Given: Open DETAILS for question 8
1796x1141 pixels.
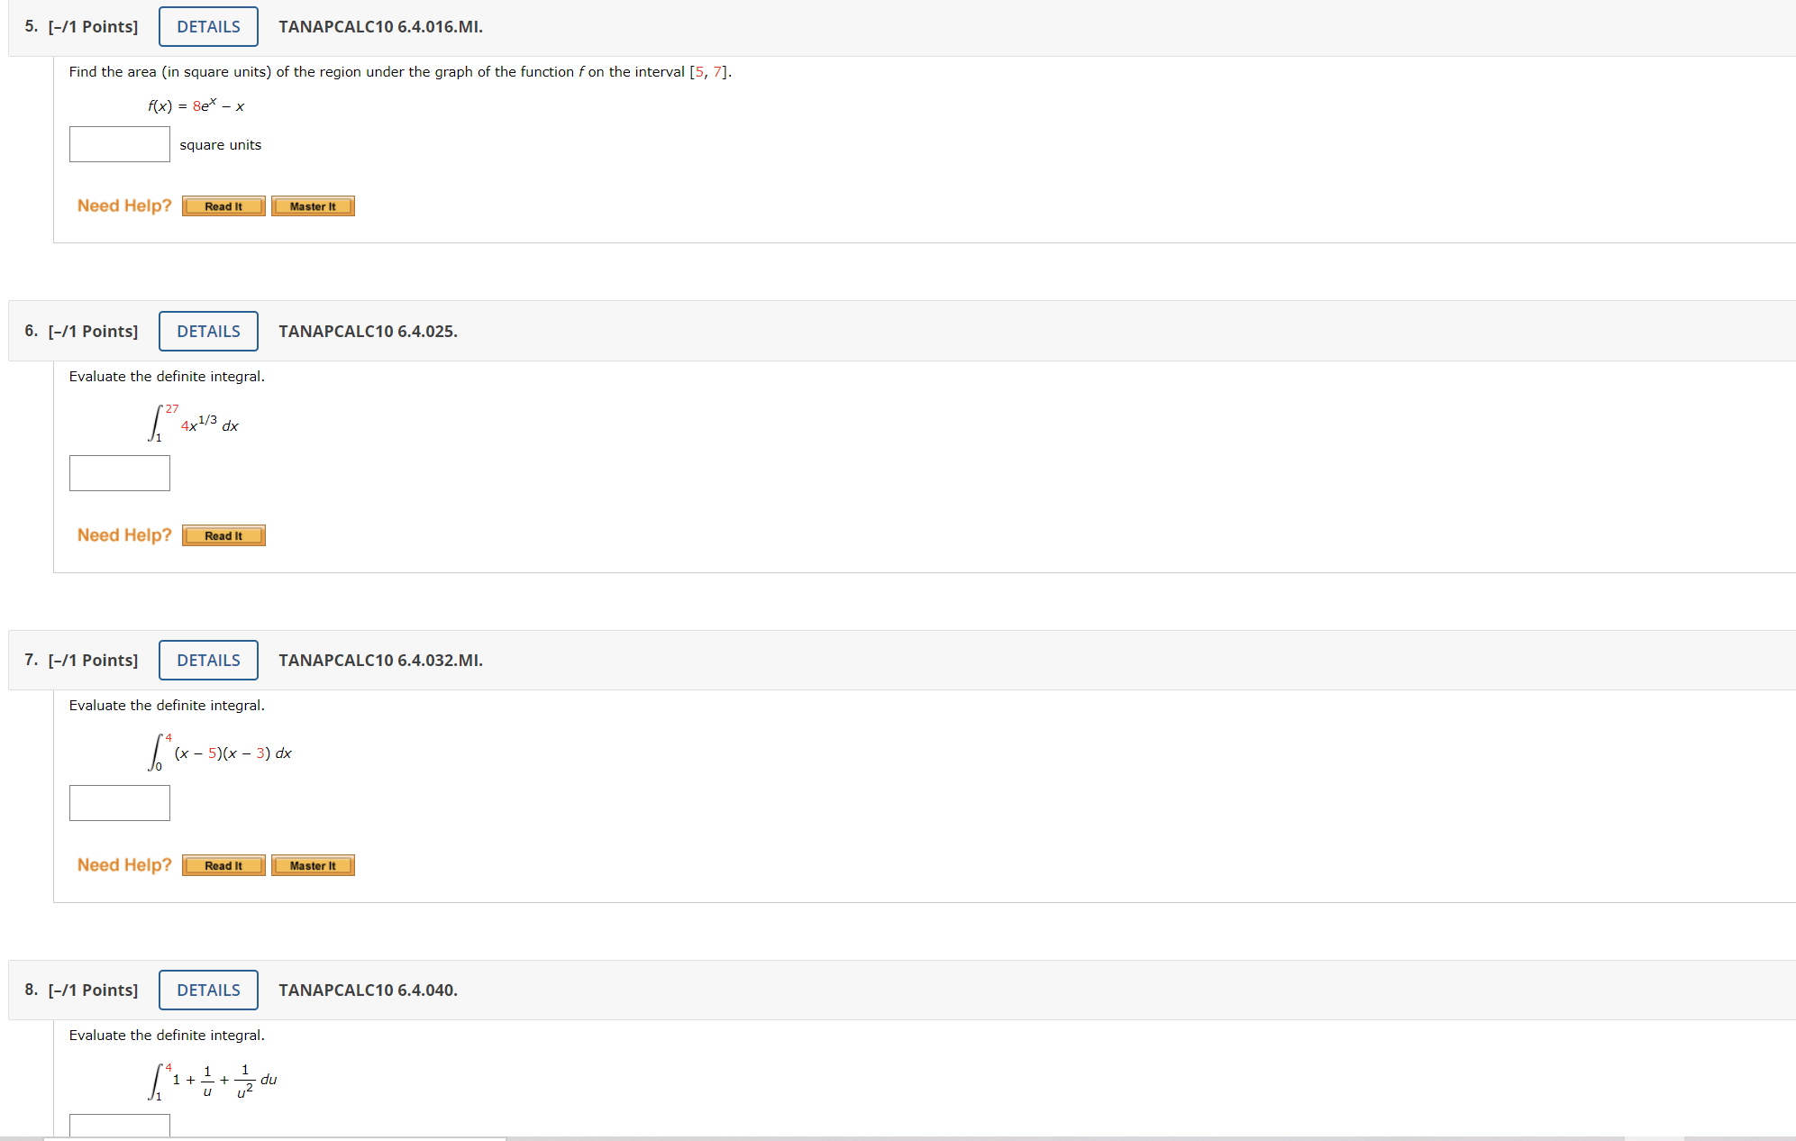Looking at the screenshot, I should 208,990.
